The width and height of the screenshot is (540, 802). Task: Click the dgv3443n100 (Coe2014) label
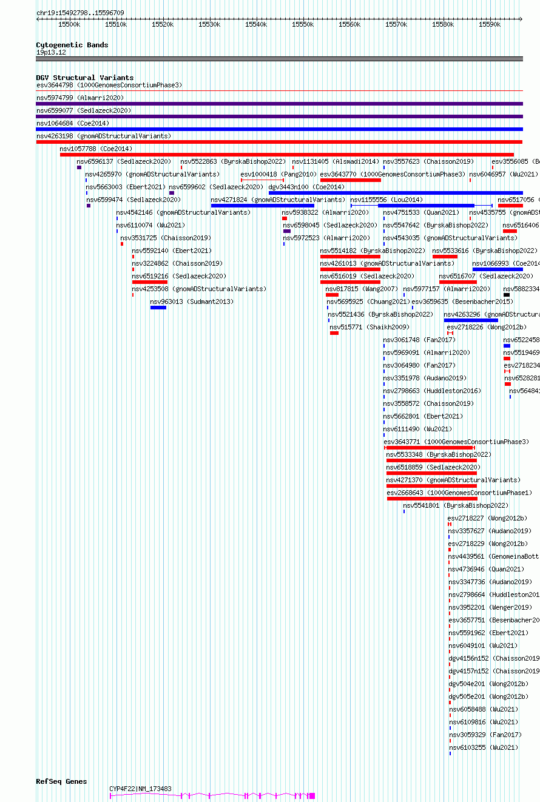pos(306,187)
